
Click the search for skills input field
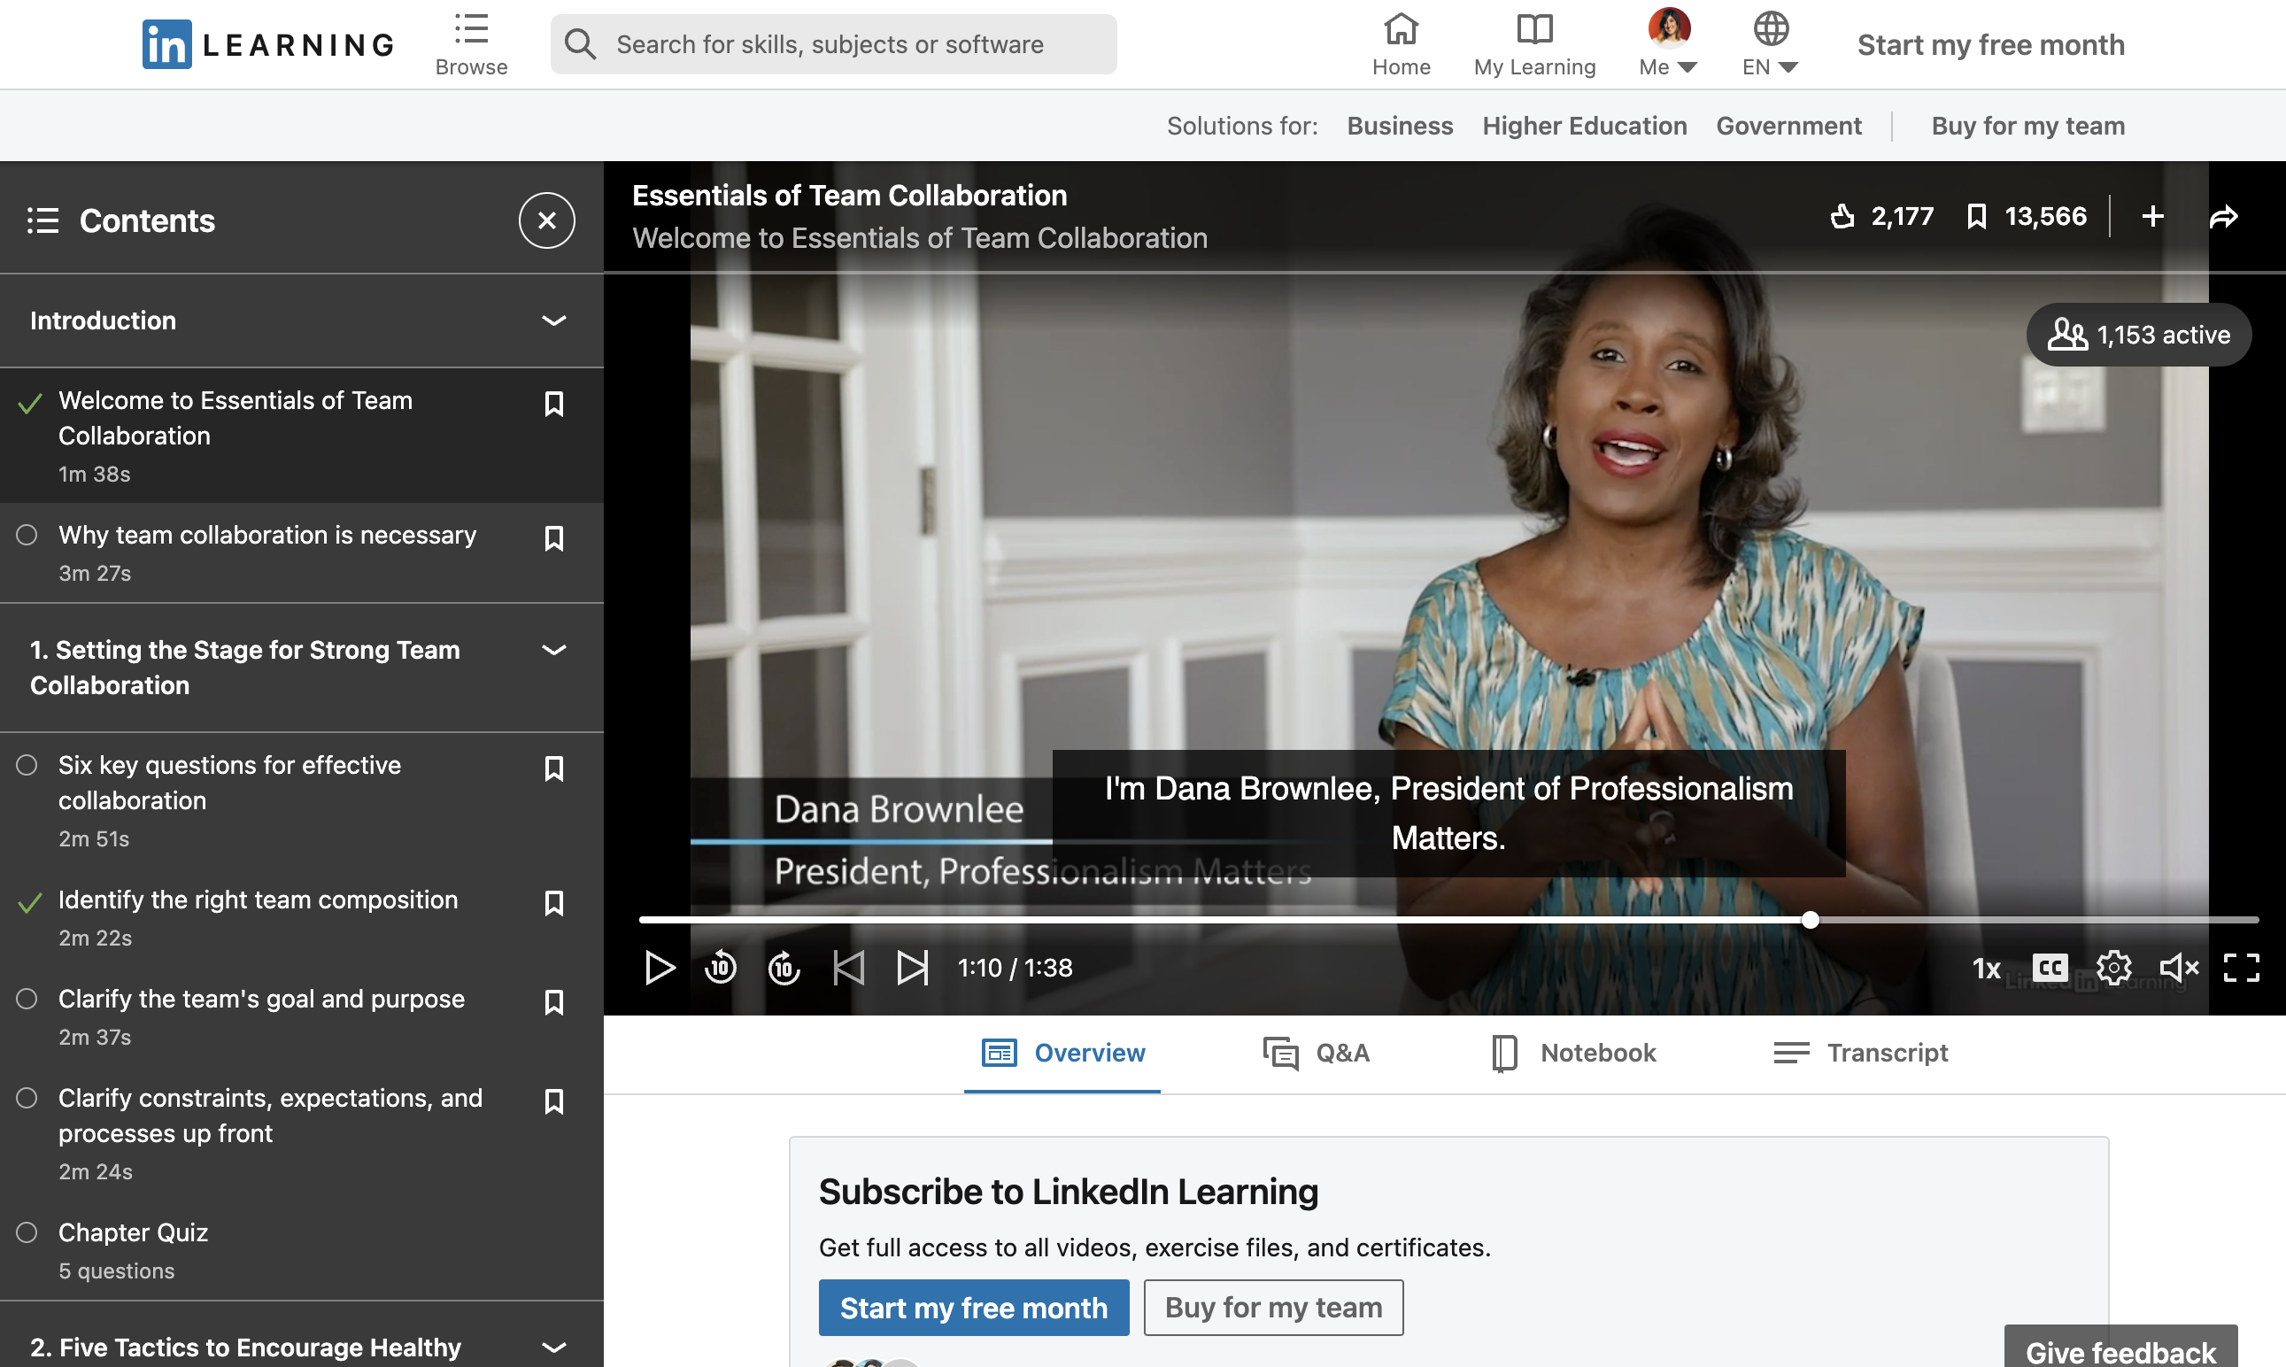point(829,44)
